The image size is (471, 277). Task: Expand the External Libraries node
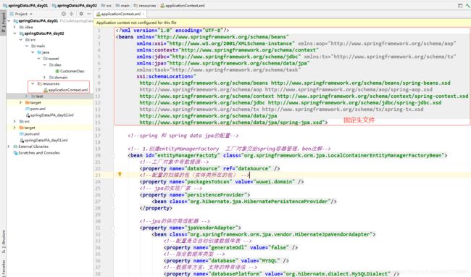point(9,146)
